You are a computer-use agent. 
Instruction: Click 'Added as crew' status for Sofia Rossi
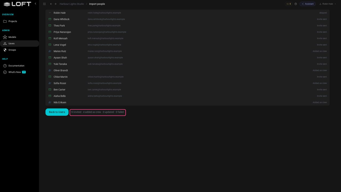(x=320, y=83)
